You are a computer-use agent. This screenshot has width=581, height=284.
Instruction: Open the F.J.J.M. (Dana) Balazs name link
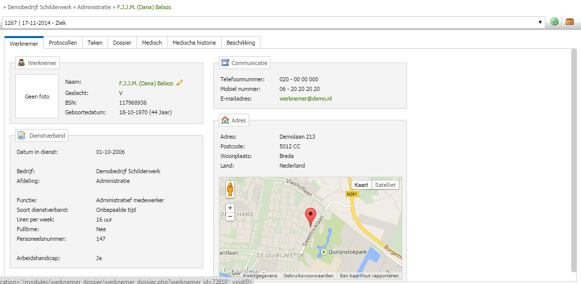point(146,83)
